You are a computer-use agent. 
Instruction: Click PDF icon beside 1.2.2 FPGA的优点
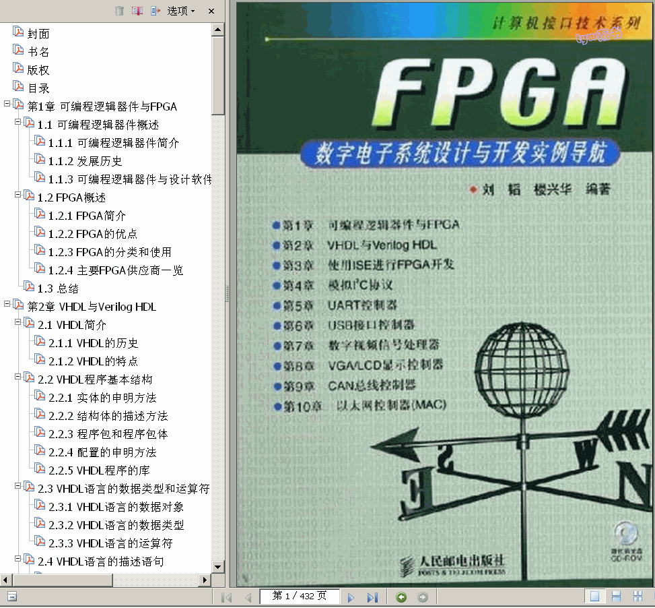40,232
